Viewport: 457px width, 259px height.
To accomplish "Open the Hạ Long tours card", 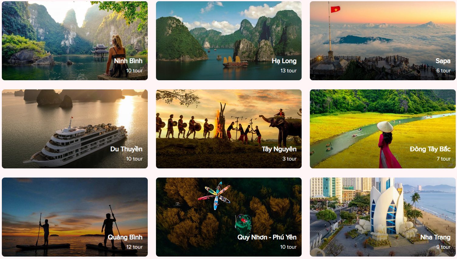I will (x=229, y=41).
